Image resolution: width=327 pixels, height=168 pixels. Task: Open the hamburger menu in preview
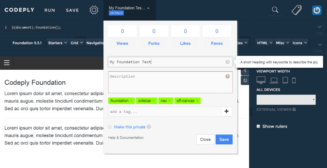click(x=7, y=63)
